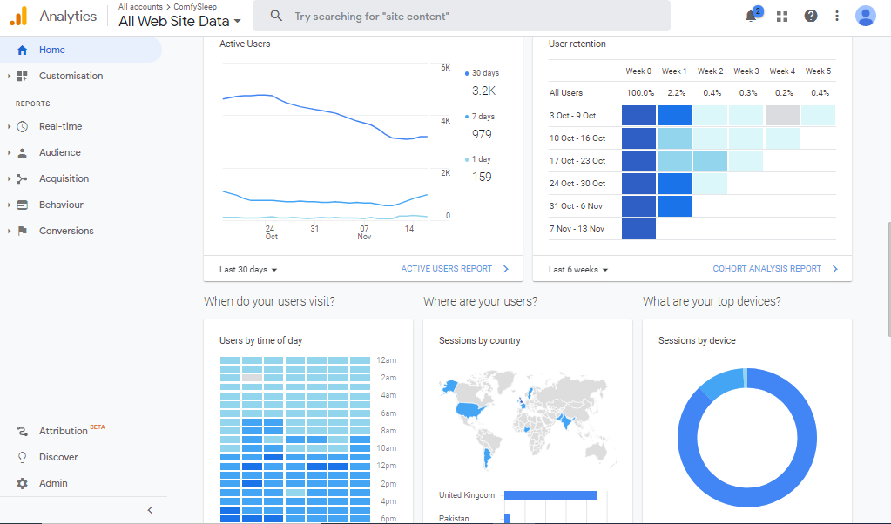
Task: Click the 7 Nov - 13 Nov Week 0 cell
Action: click(638, 229)
